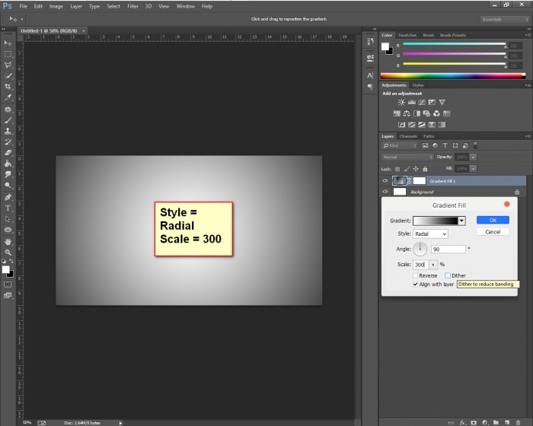This screenshot has height=426, width=533.
Task: Select the Crop tool in the toolbar
Action: (x=8, y=87)
